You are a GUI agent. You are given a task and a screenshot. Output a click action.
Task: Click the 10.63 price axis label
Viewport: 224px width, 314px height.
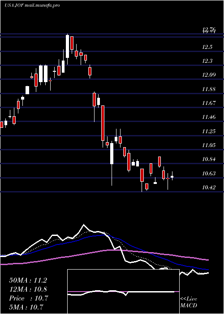click(209, 174)
